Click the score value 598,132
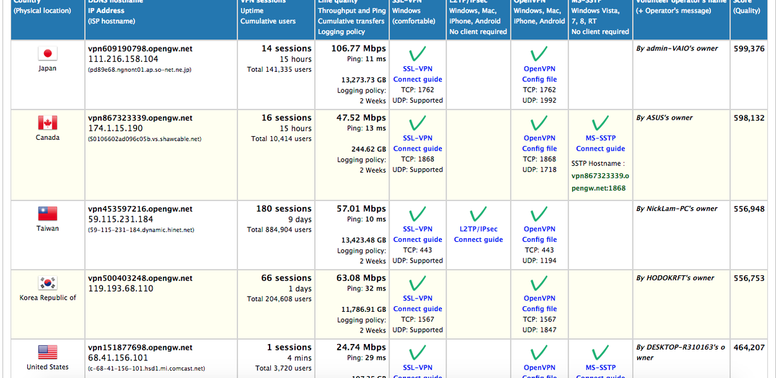 749,118
